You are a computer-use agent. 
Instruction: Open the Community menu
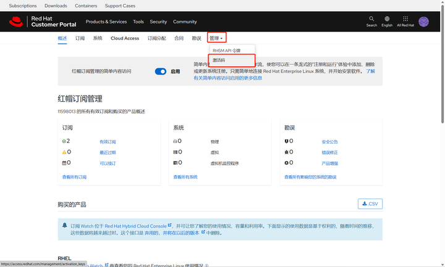(x=185, y=22)
